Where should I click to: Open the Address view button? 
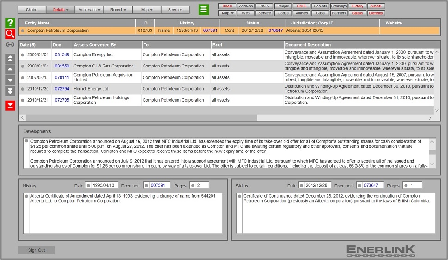click(x=246, y=6)
